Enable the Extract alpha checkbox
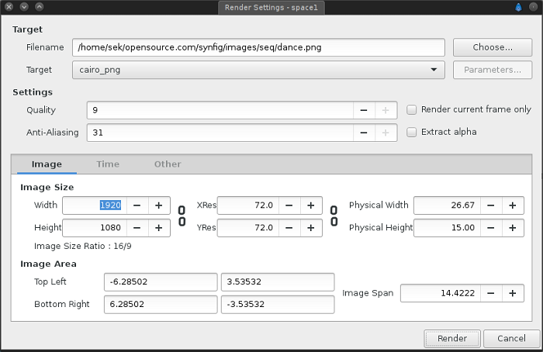The width and height of the screenshot is (543, 352). coord(413,132)
